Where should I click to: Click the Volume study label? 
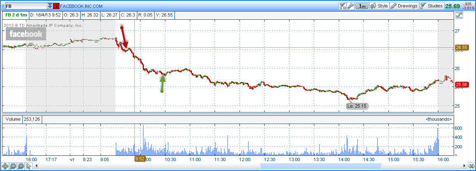tap(12, 119)
